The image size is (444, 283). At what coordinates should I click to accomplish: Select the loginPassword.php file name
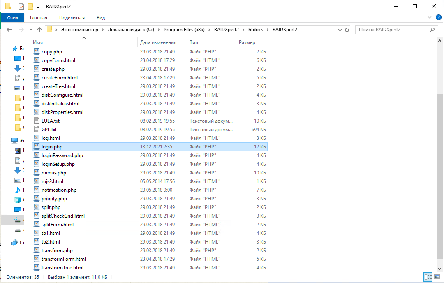[x=62, y=155]
